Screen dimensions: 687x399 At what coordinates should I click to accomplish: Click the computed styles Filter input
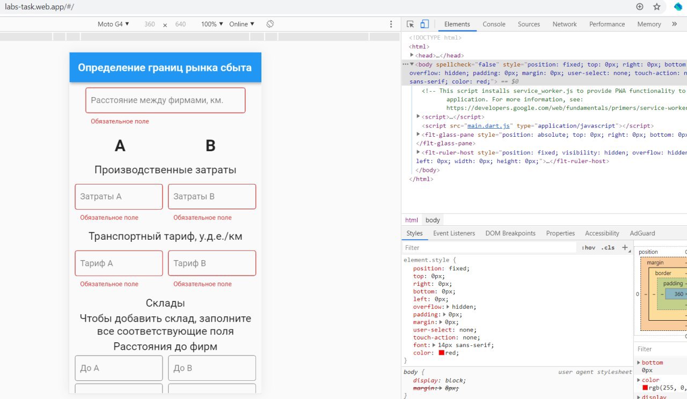coord(660,349)
